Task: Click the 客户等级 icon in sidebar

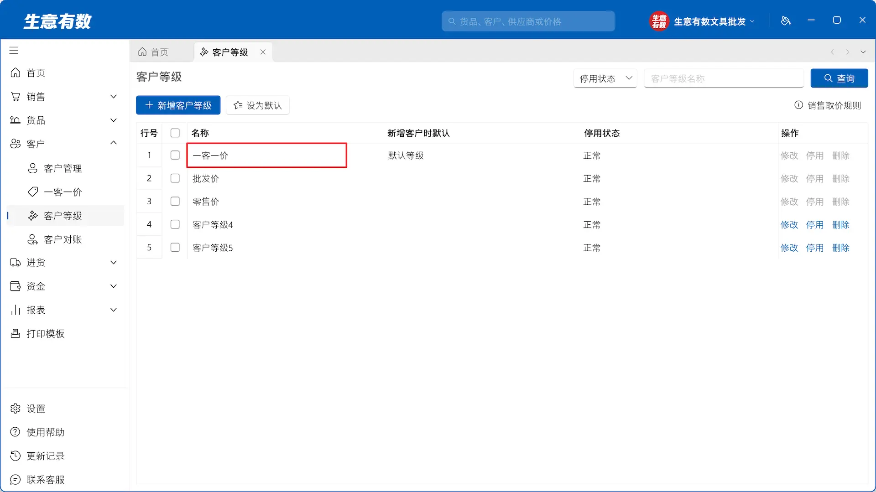Action: 33,216
